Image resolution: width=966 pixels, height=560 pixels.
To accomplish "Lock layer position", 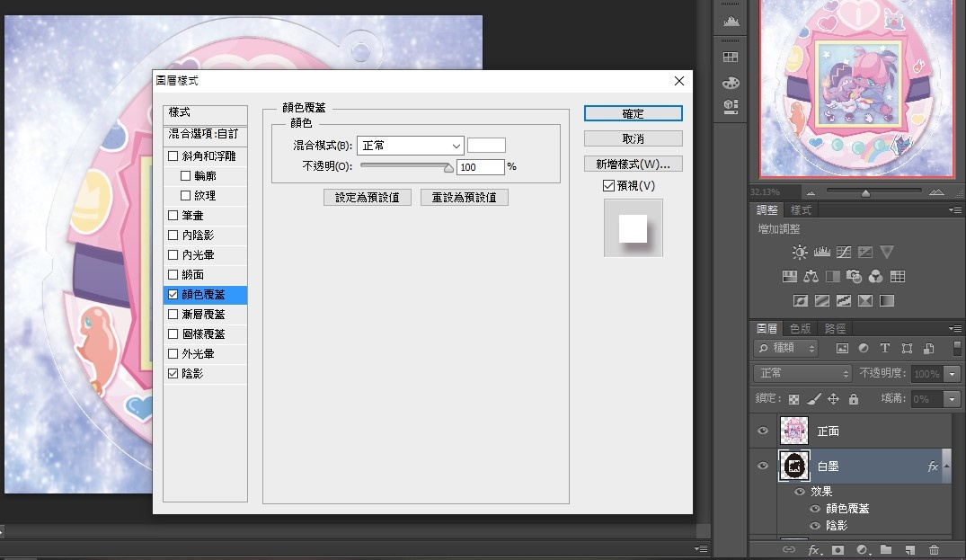I will [x=834, y=399].
